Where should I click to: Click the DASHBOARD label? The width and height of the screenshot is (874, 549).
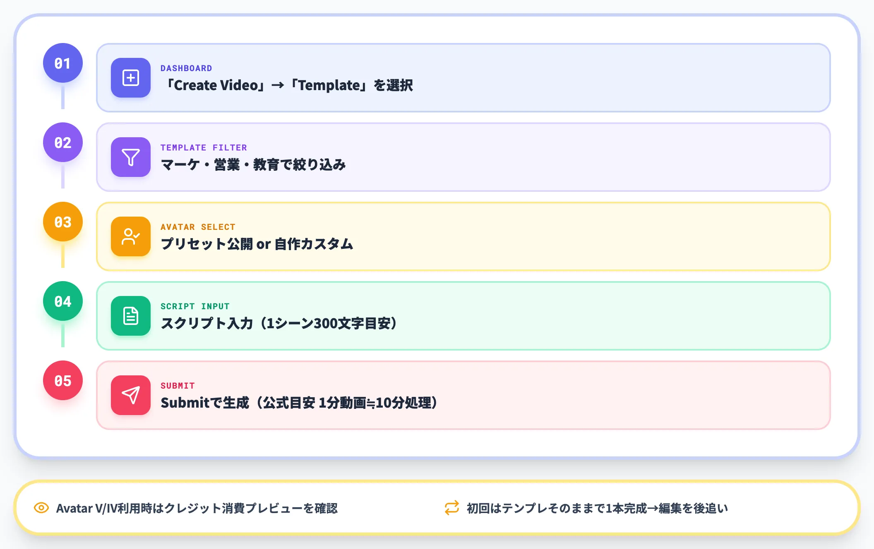coord(186,68)
